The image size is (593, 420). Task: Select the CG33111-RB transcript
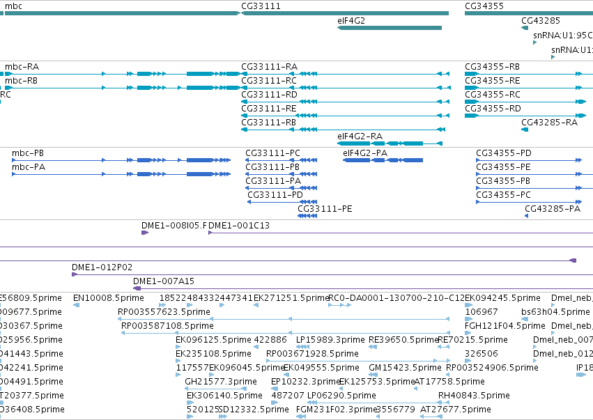[x=343, y=130]
